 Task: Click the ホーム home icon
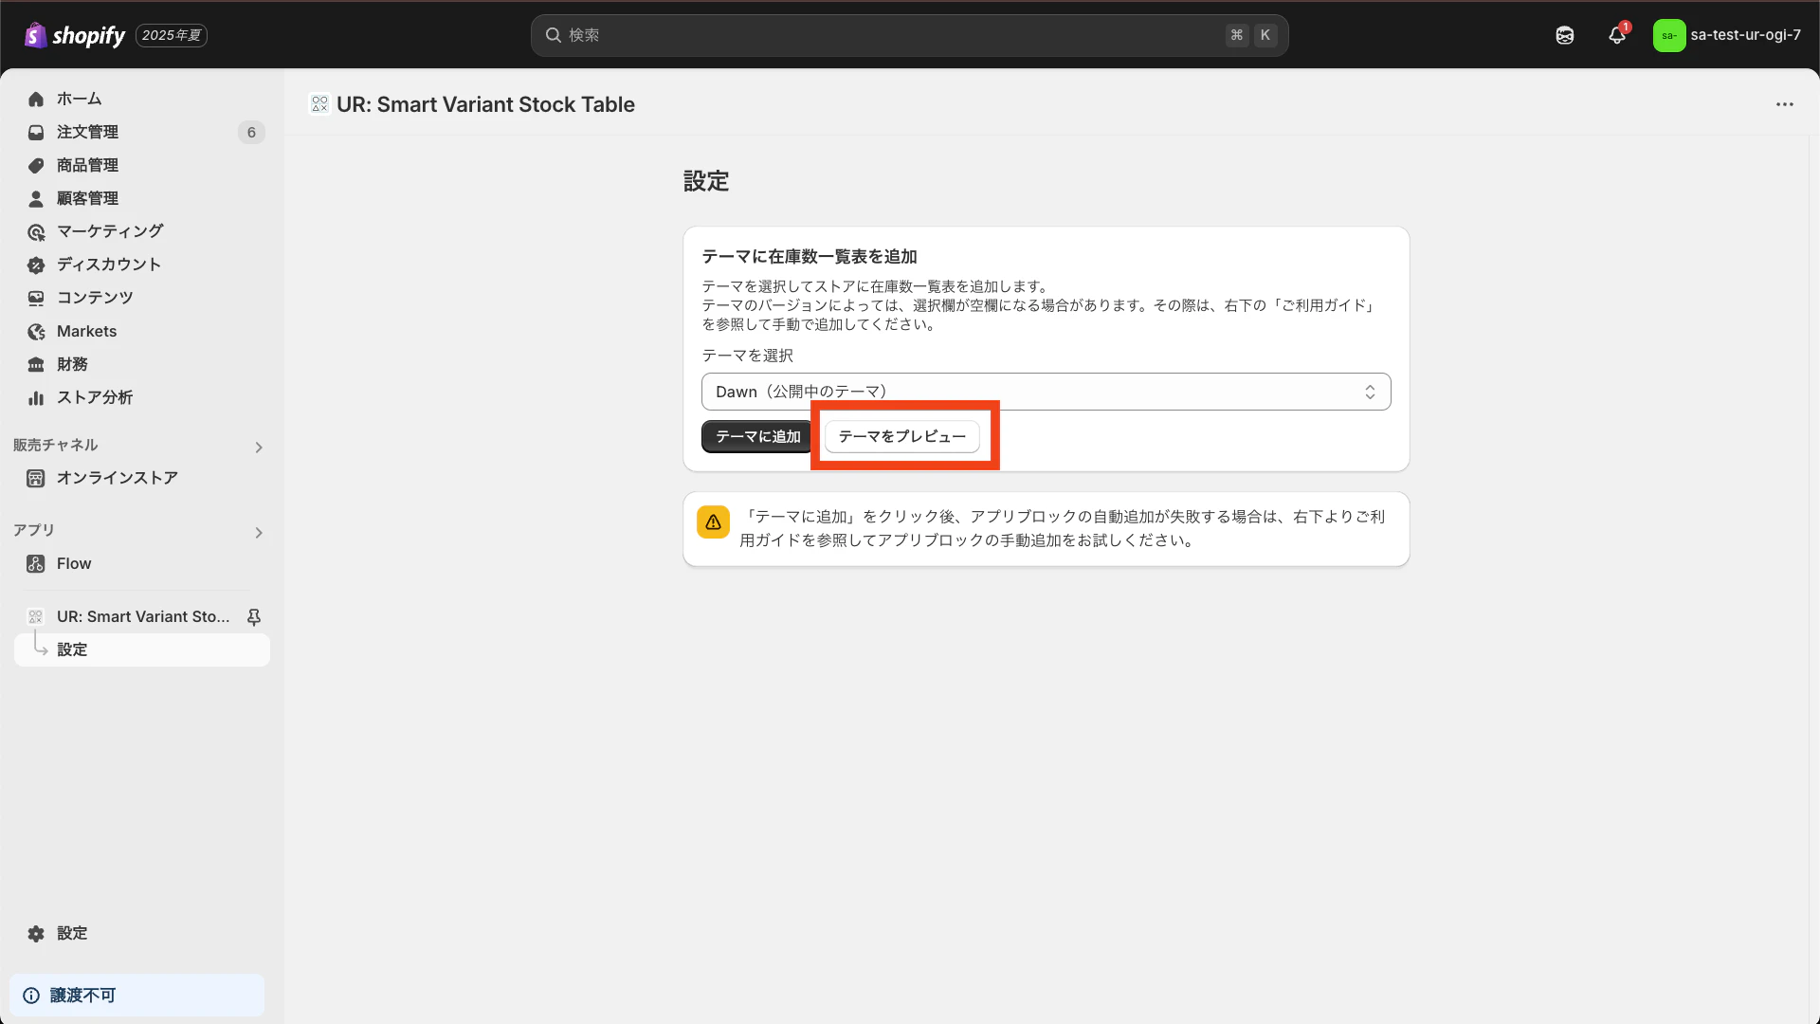36,99
